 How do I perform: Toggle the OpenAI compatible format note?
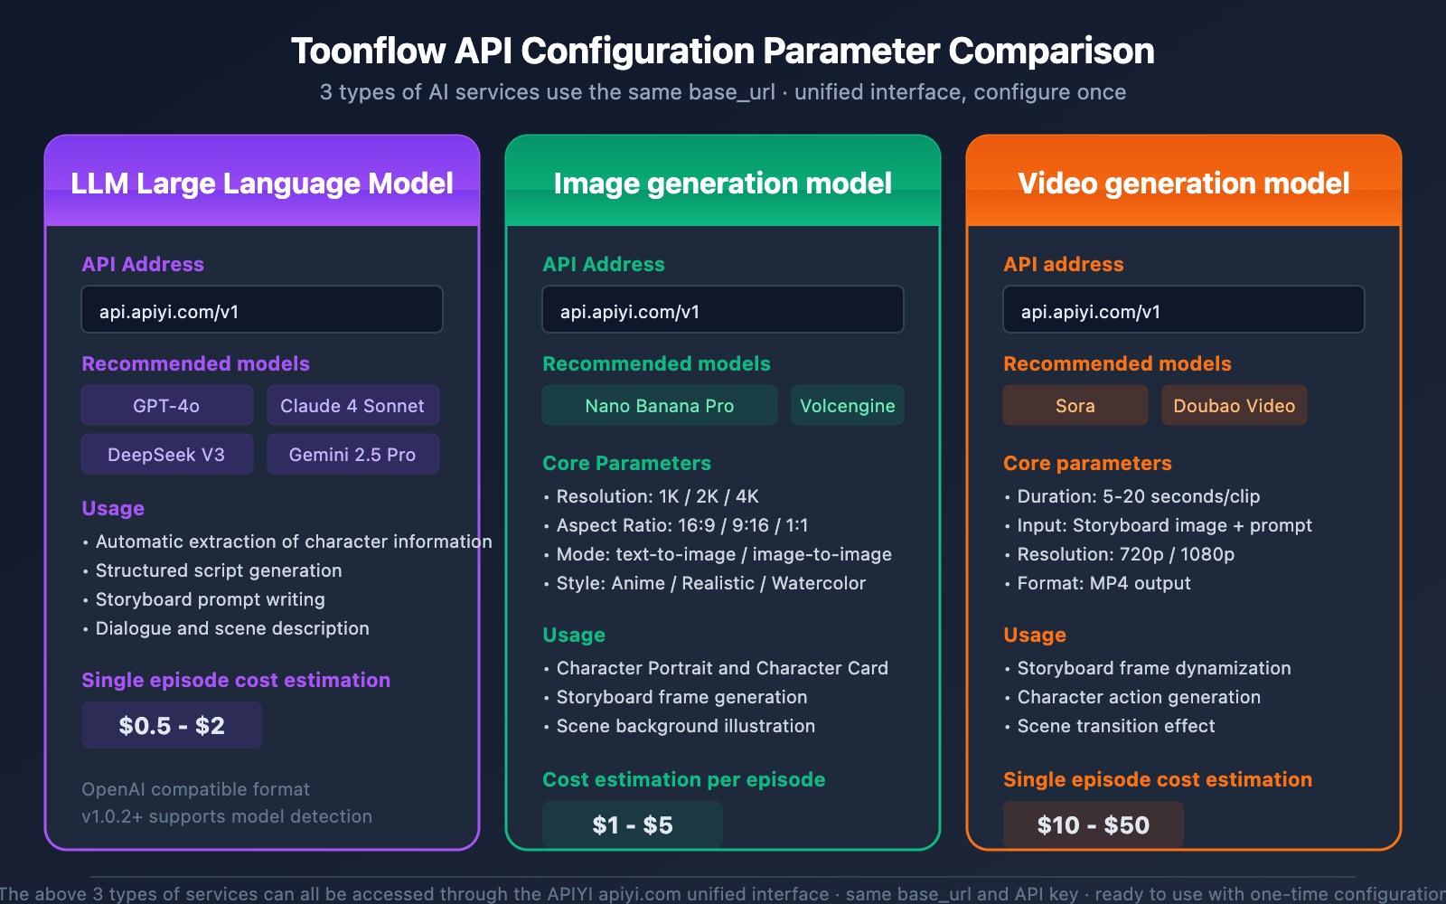(194, 789)
